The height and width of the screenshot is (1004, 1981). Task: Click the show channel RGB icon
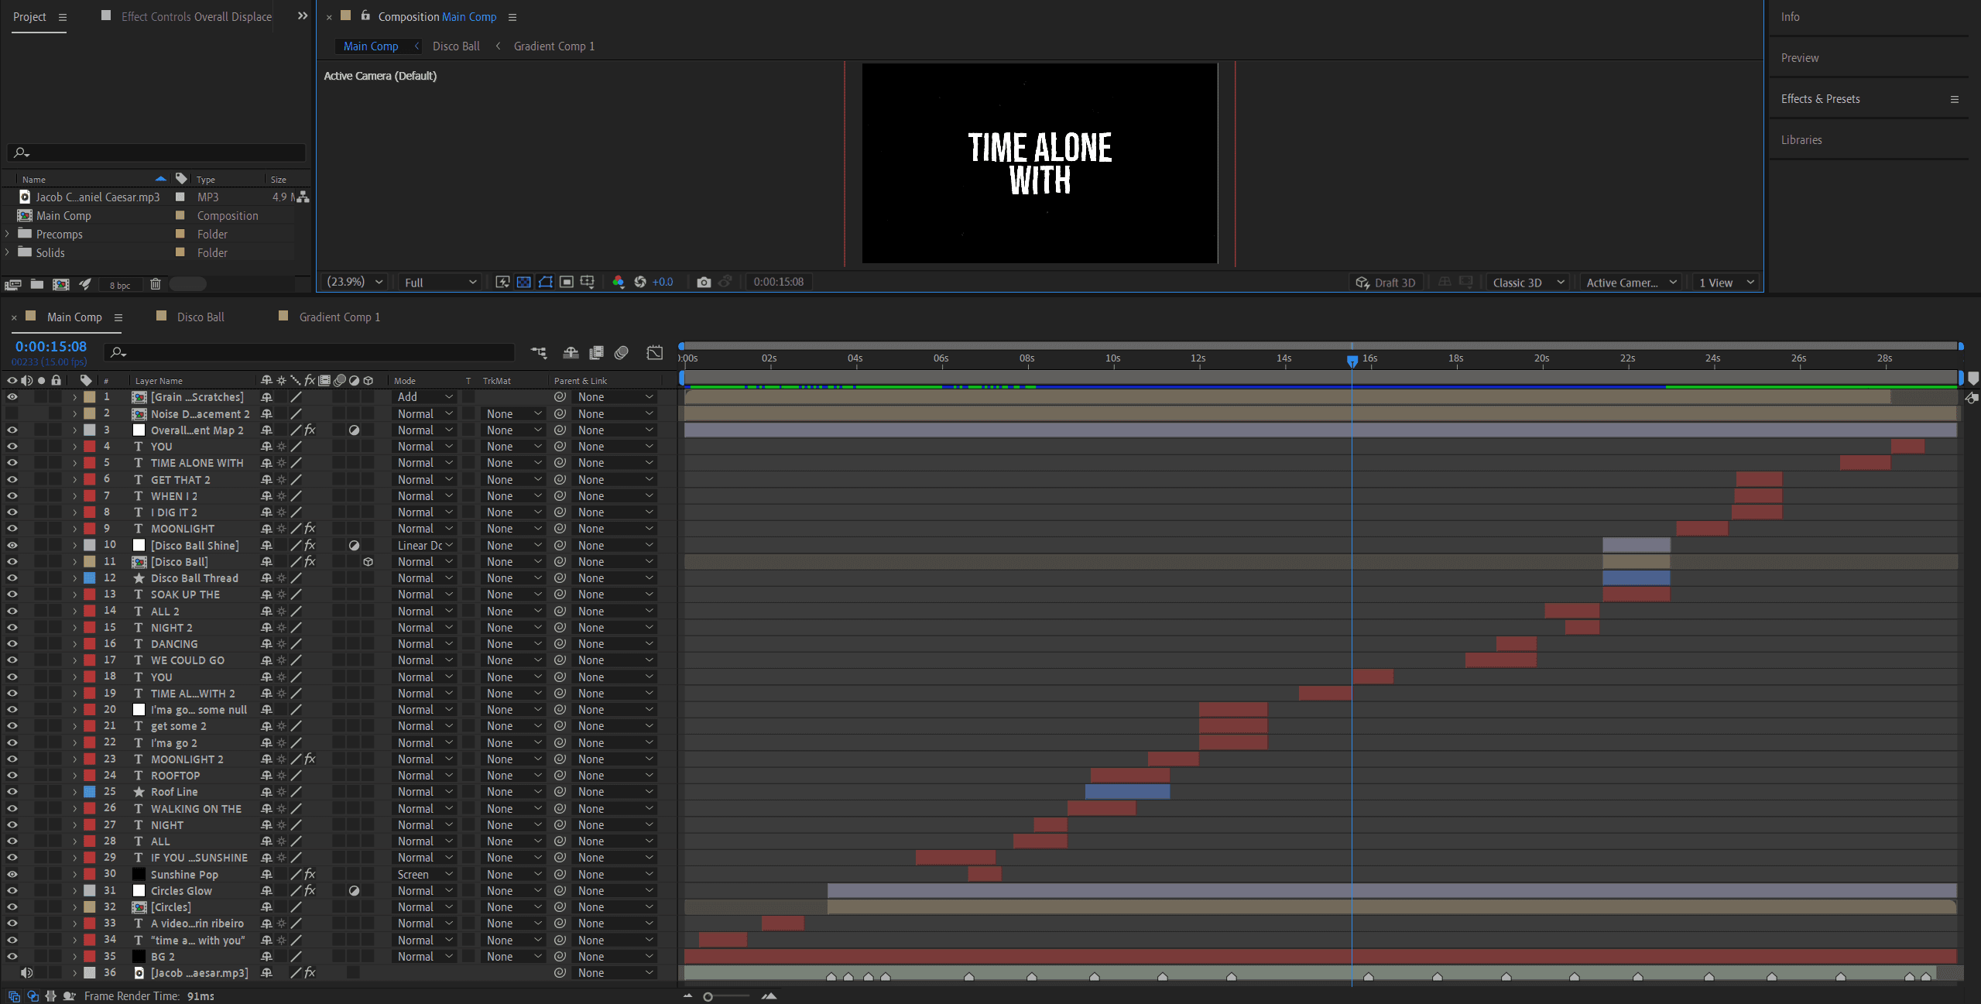[618, 282]
